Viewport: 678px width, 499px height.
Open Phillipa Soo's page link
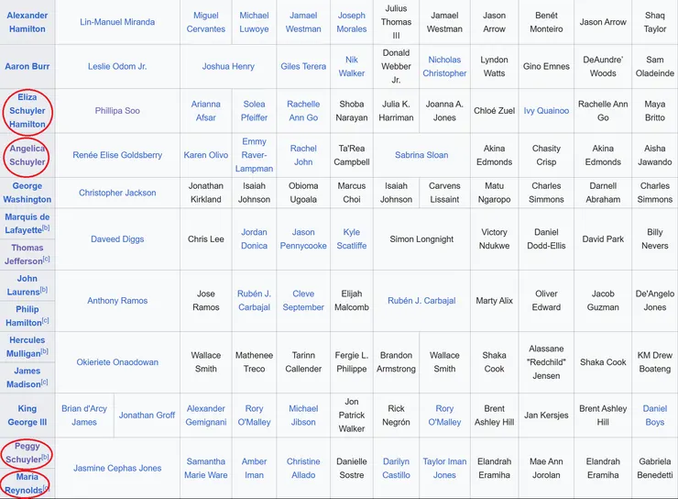[117, 111]
